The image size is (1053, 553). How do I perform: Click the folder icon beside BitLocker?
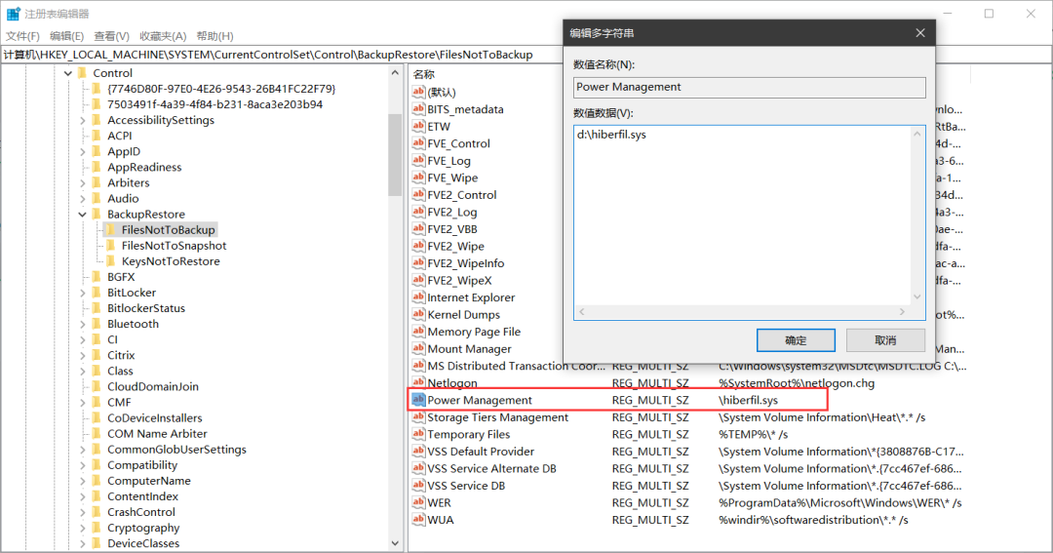pos(96,293)
